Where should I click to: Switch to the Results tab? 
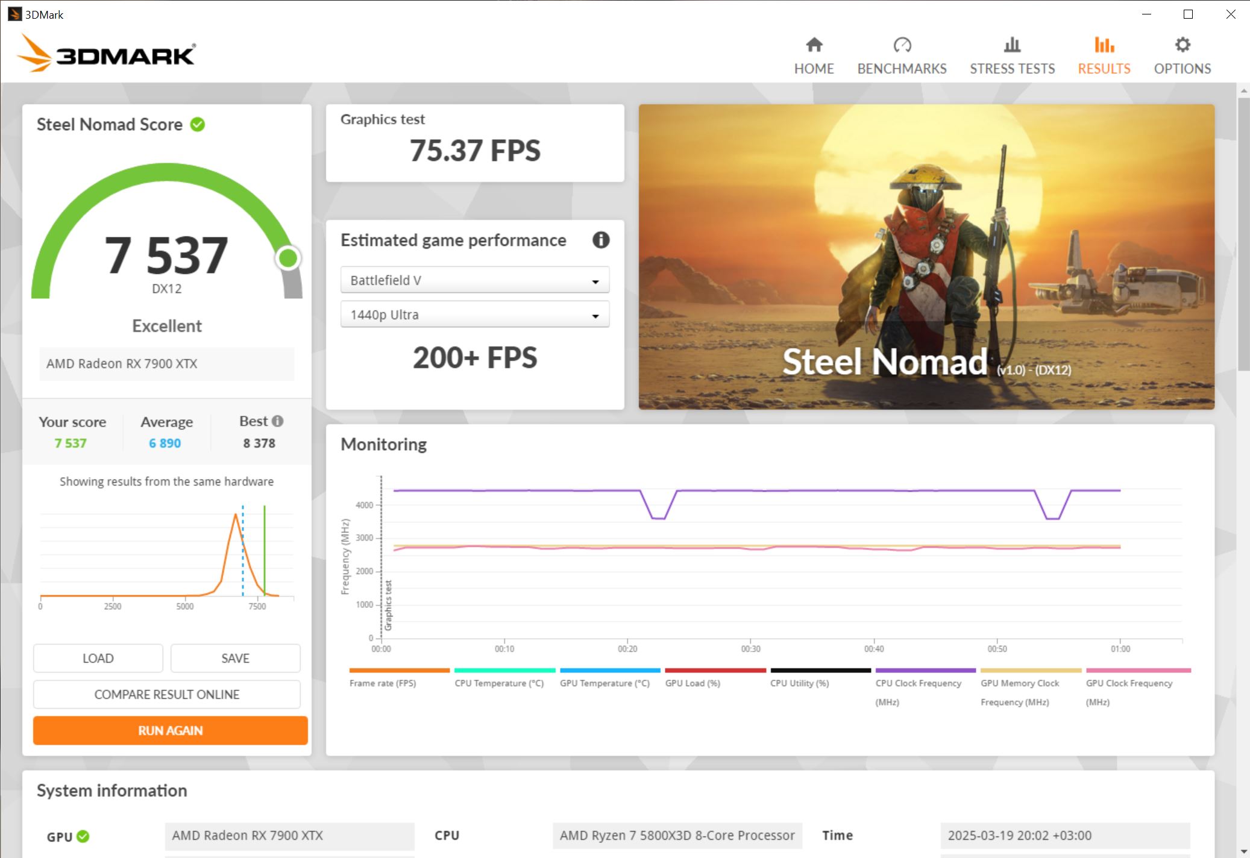point(1104,55)
